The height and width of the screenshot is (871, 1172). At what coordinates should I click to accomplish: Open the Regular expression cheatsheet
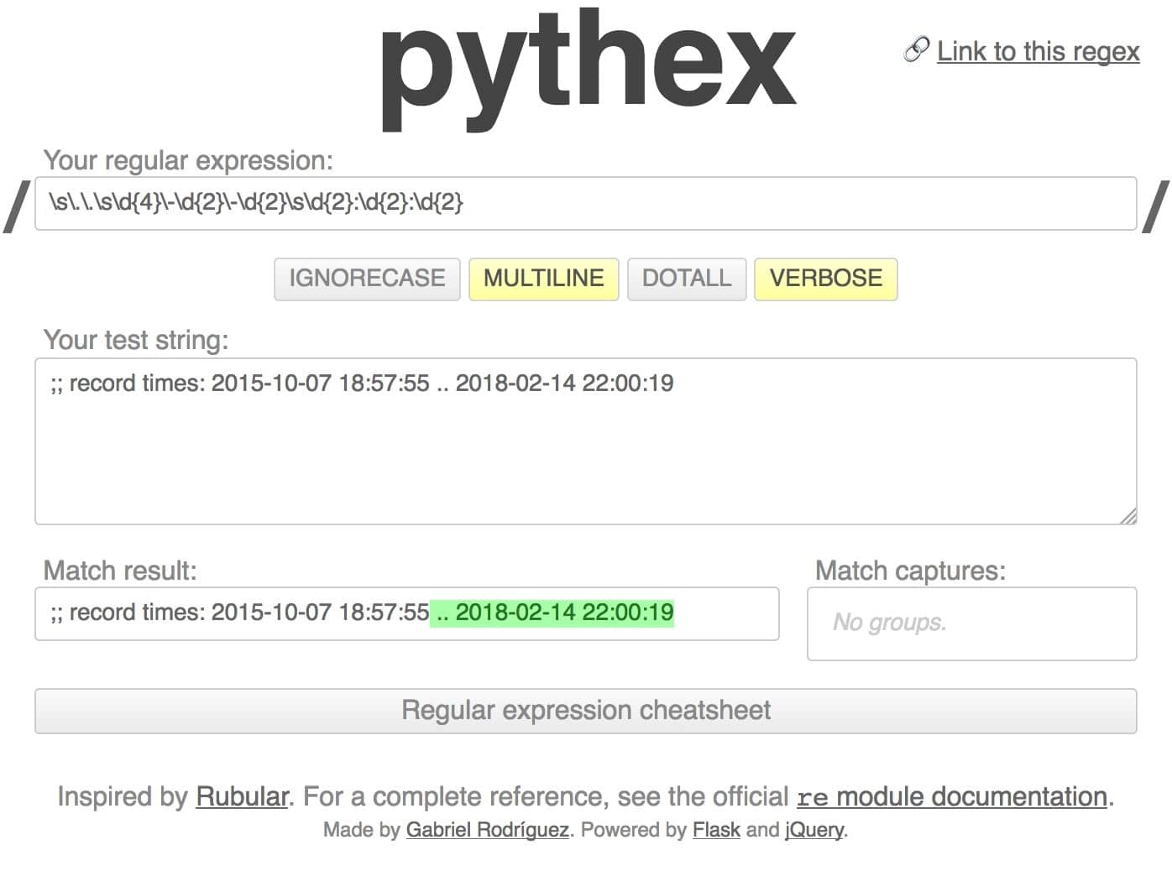tap(586, 710)
